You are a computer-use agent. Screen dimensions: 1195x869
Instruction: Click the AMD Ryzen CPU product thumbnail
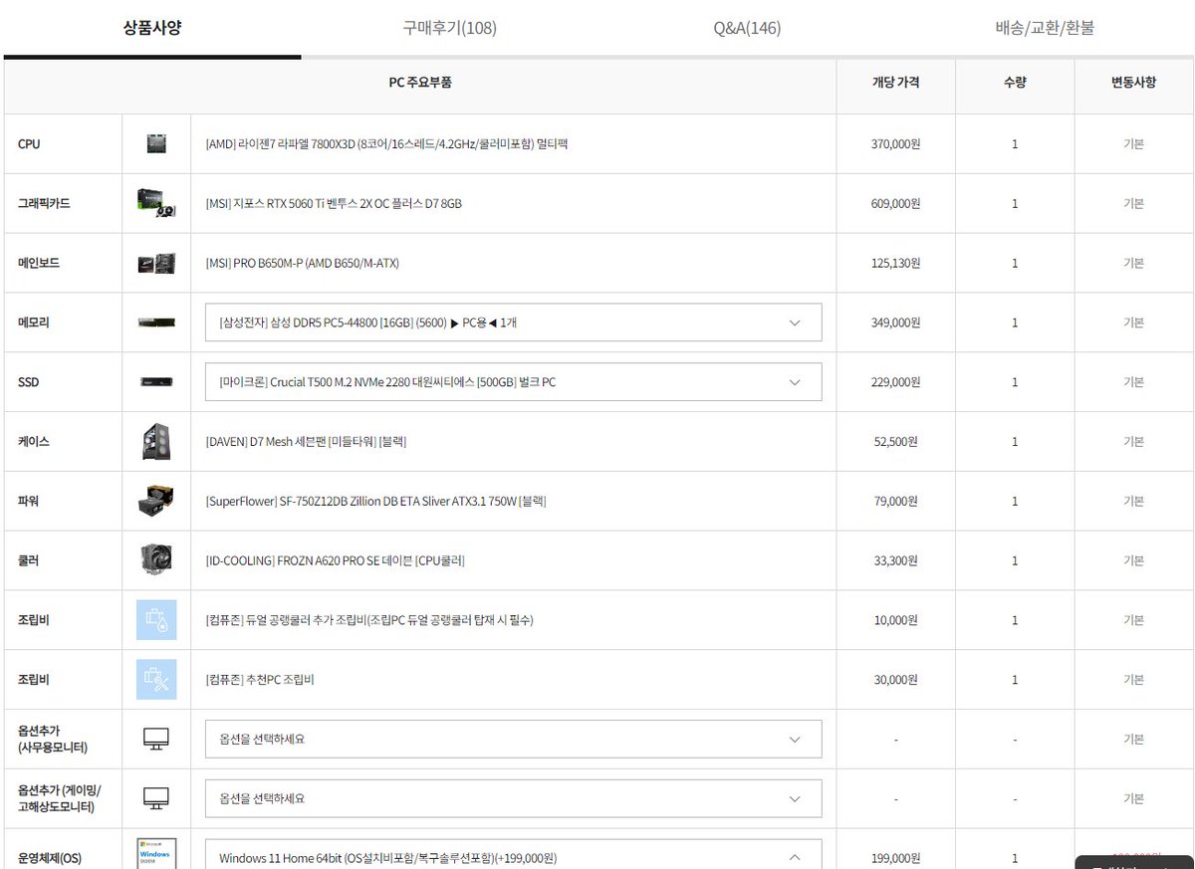click(156, 143)
